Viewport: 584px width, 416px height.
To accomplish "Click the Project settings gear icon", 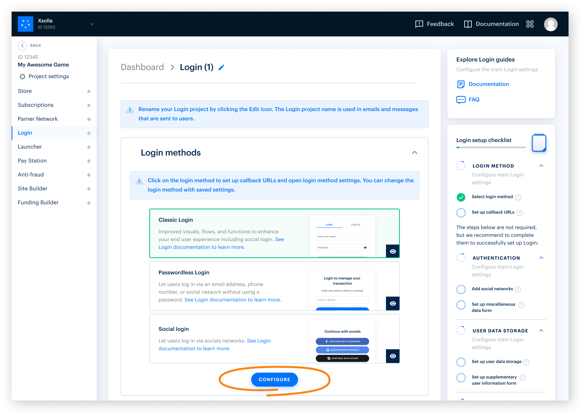I will click(x=22, y=77).
